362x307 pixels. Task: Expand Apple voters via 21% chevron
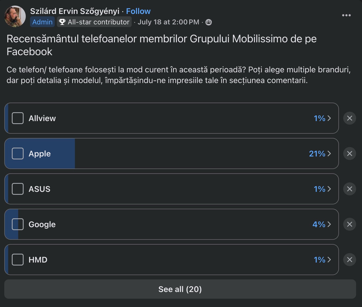click(320, 153)
